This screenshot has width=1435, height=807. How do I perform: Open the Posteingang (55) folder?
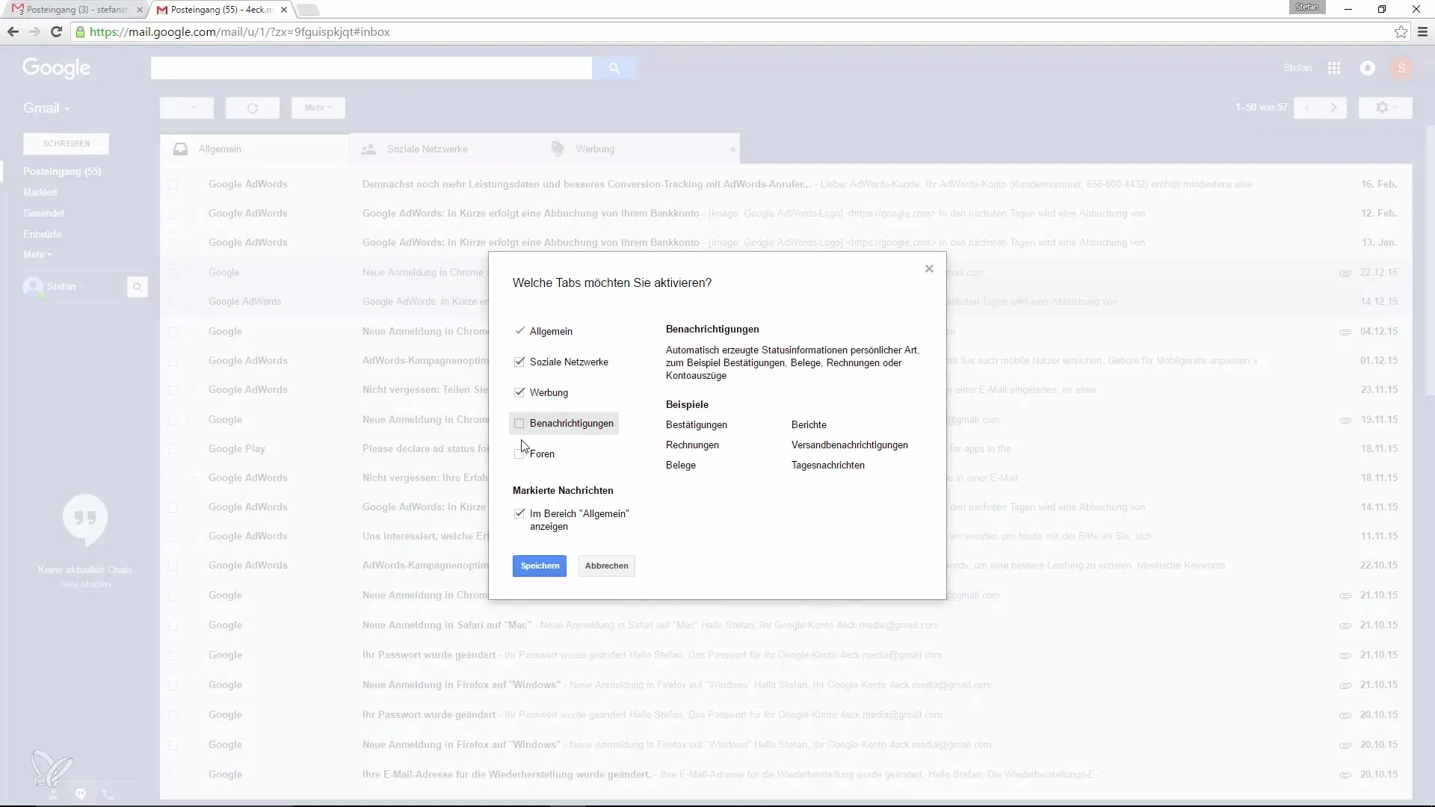click(x=62, y=172)
